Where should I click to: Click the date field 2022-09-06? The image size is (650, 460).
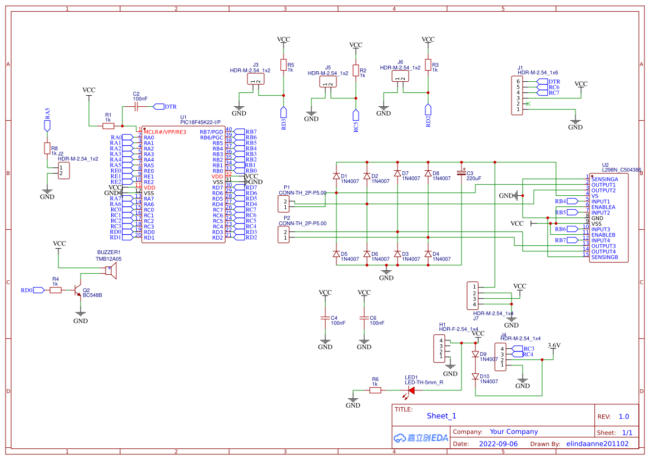[498, 443]
